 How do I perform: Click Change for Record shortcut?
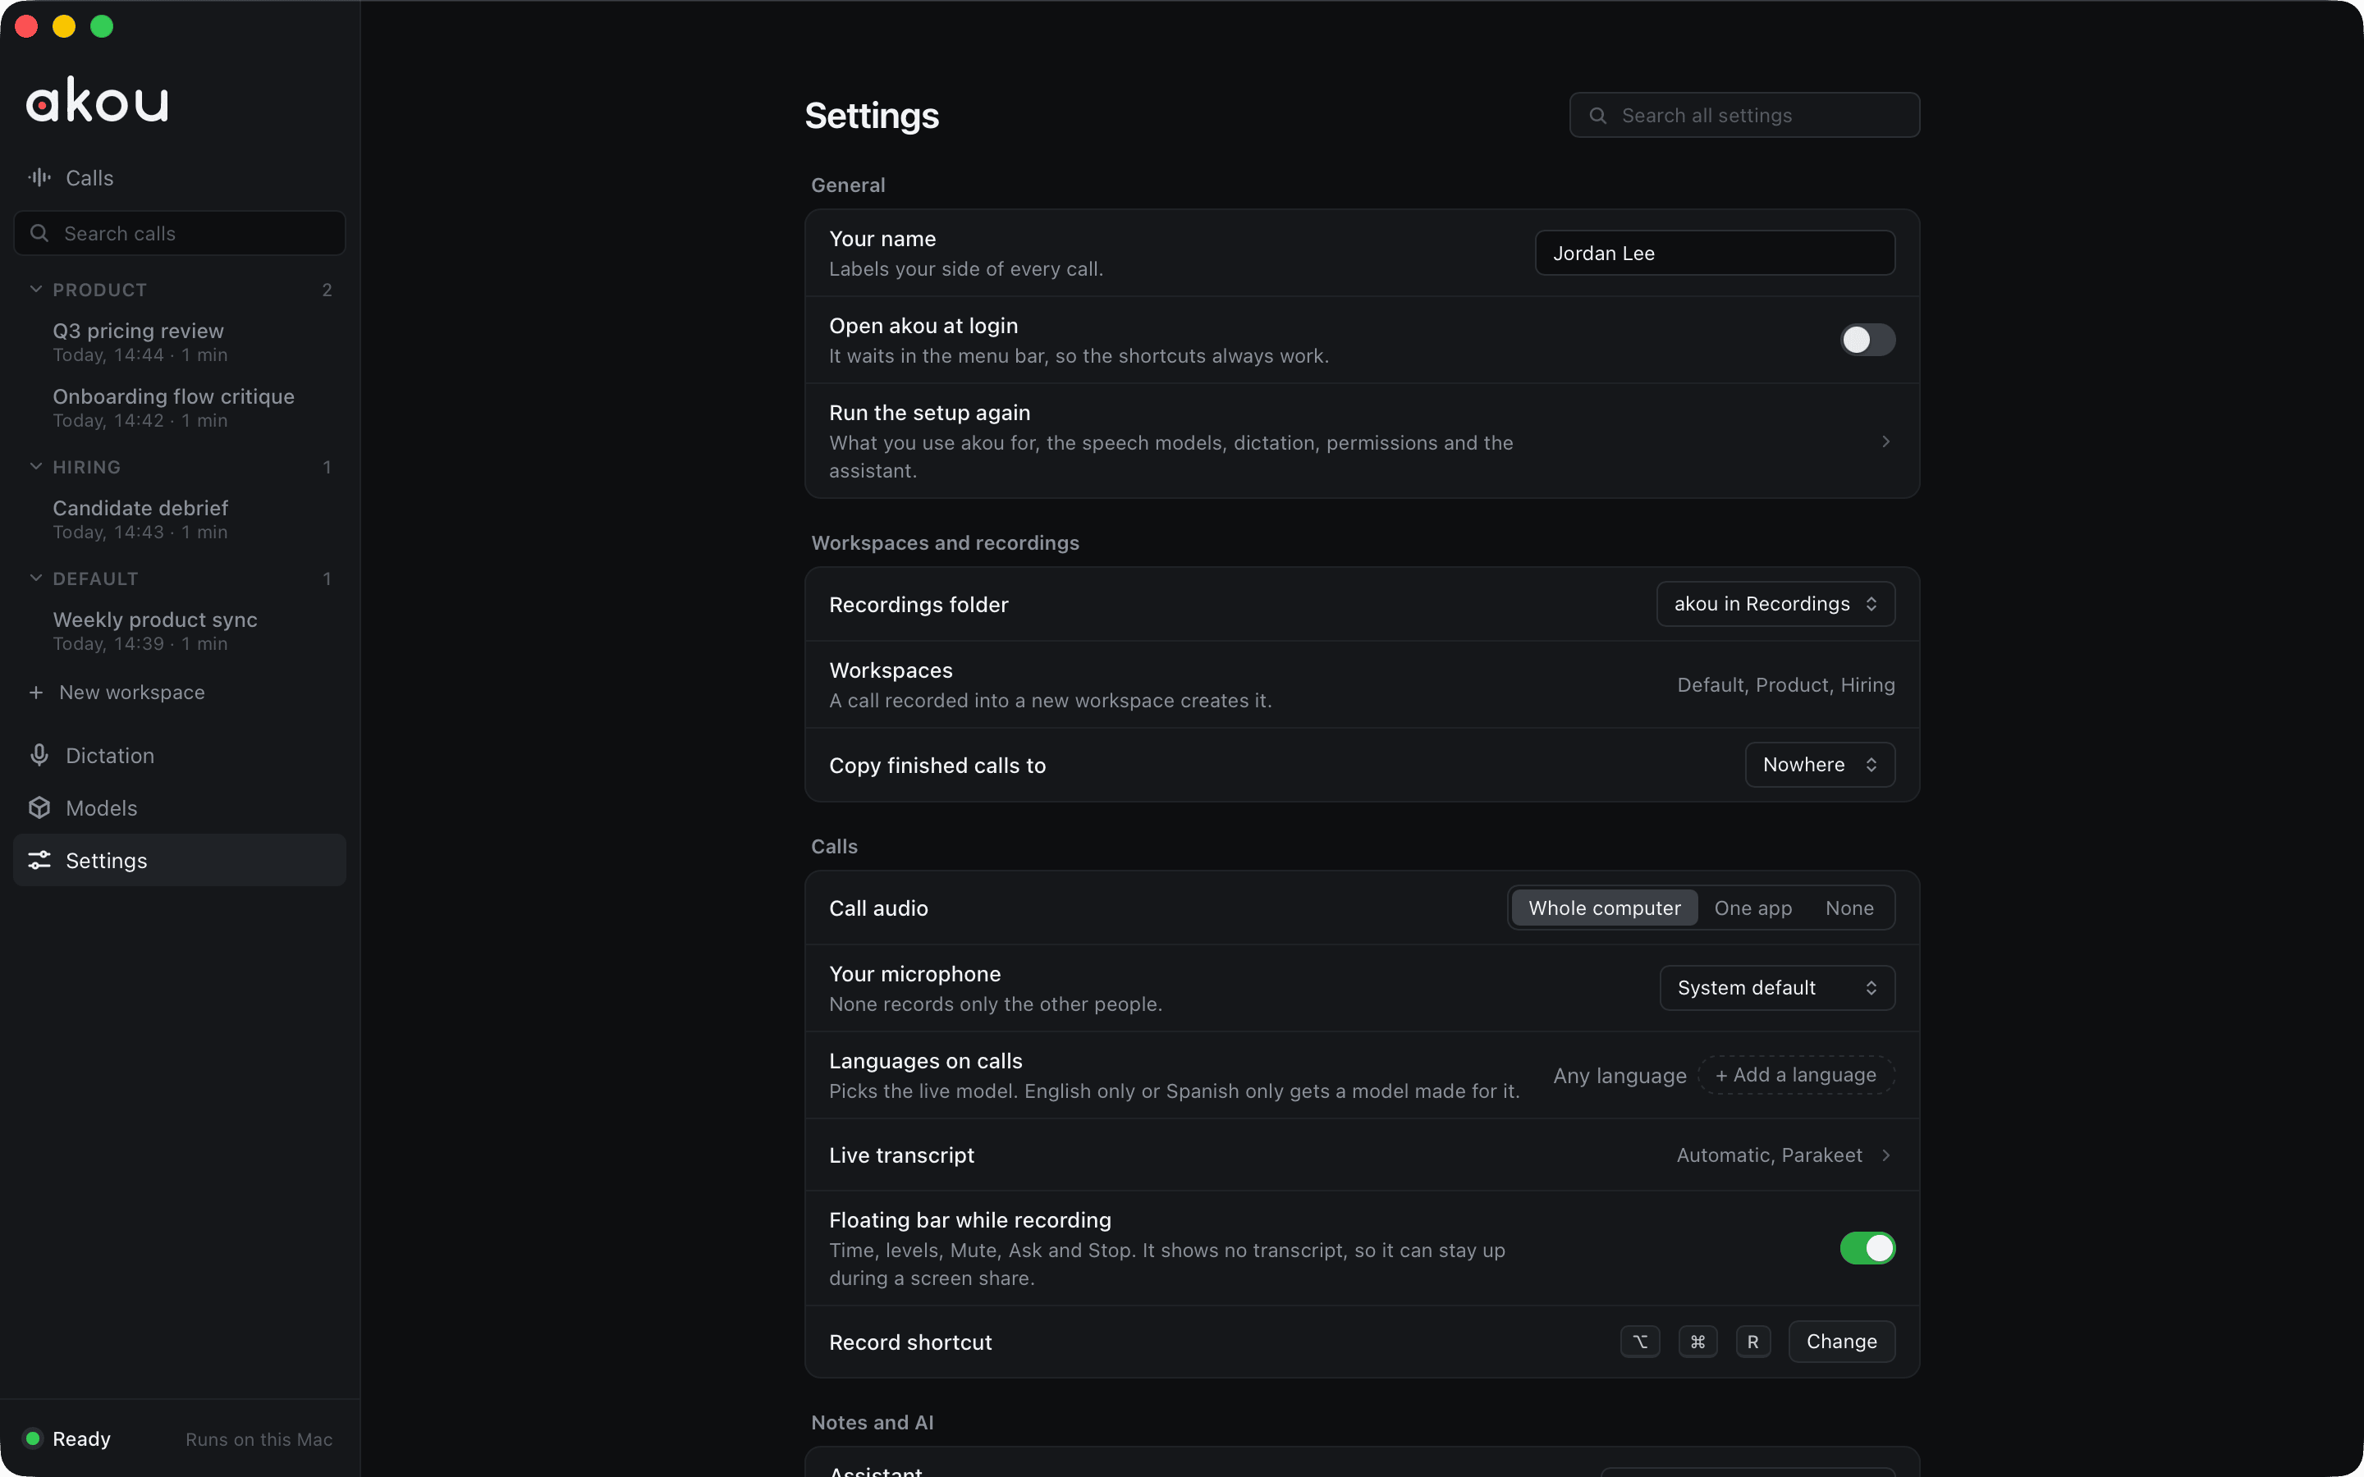tap(1841, 1342)
